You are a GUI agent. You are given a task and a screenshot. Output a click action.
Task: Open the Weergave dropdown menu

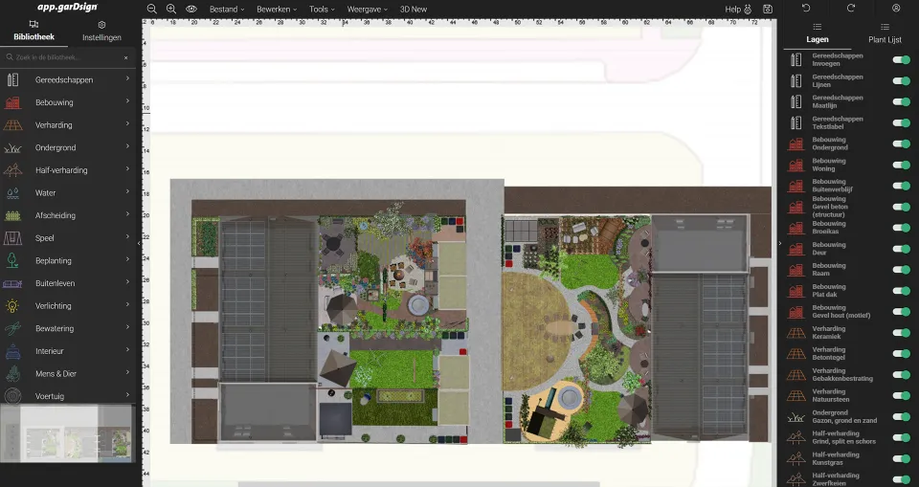coord(367,10)
